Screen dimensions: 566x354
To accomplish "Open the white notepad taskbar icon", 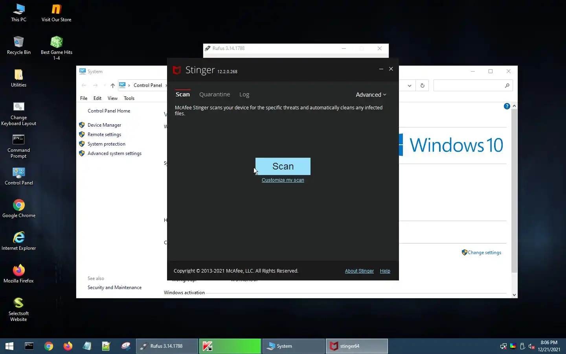I will click(x=87, y=346).
